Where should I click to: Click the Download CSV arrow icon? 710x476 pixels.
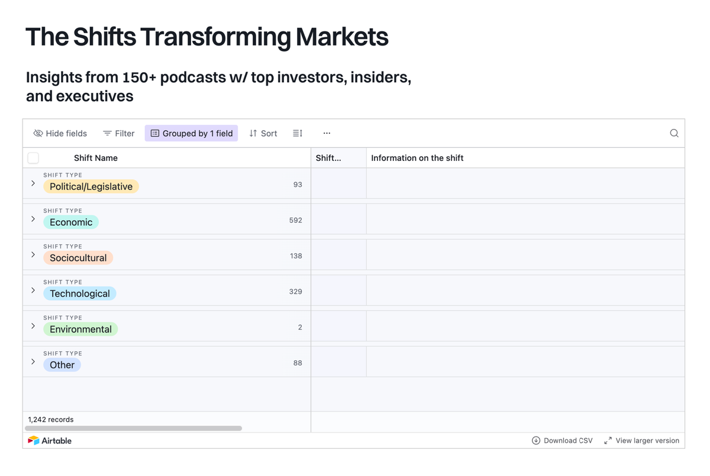(x=535, y=441)
